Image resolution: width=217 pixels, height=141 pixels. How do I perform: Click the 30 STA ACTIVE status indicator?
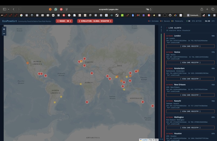click(x=194, y=21)
